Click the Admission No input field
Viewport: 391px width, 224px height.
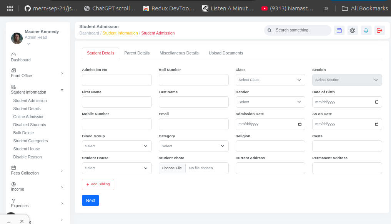[x=116, y=80]
